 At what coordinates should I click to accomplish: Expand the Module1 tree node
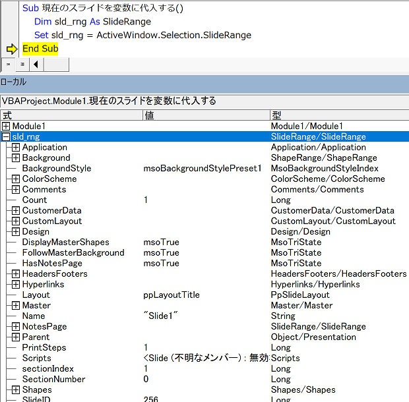point(6,126)
